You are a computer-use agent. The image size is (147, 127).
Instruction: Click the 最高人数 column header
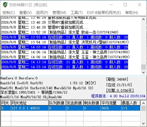click(131, 103)
